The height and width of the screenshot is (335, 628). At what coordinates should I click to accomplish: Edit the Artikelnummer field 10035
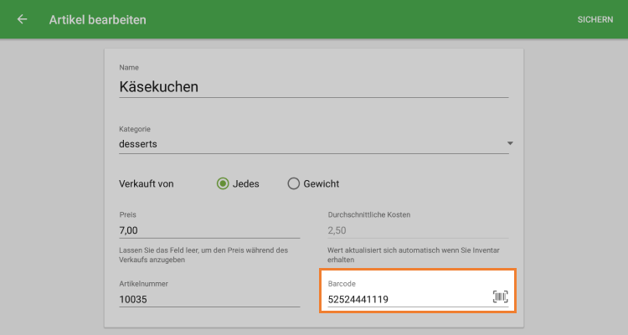[x=209, y=299]
